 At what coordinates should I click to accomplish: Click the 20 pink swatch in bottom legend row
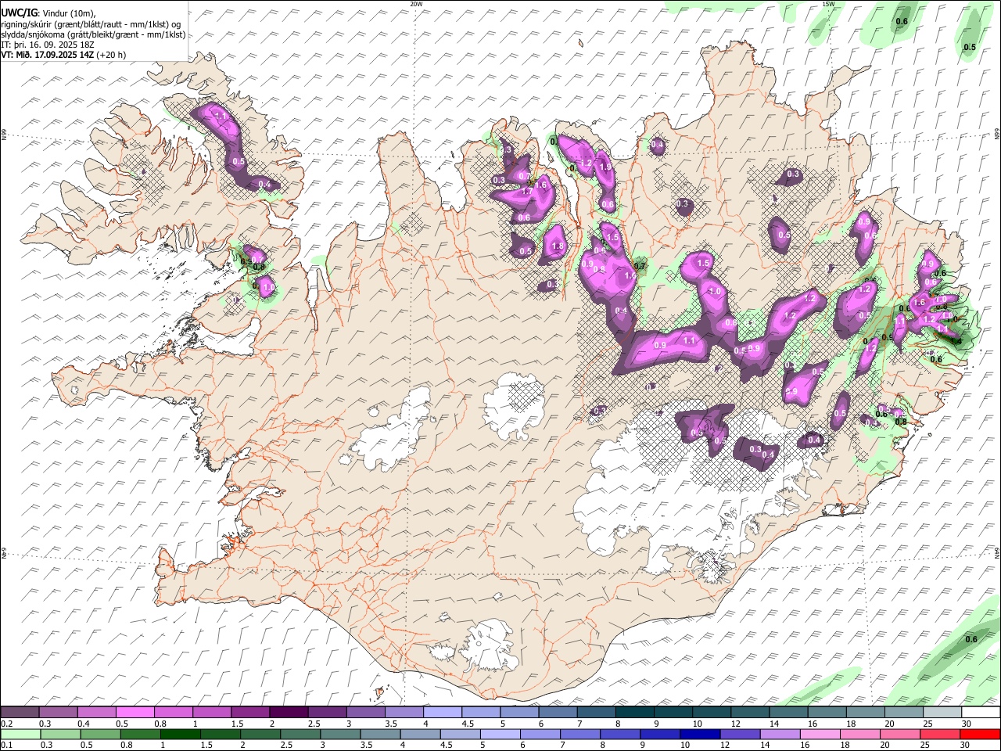(x=899, y=734)
